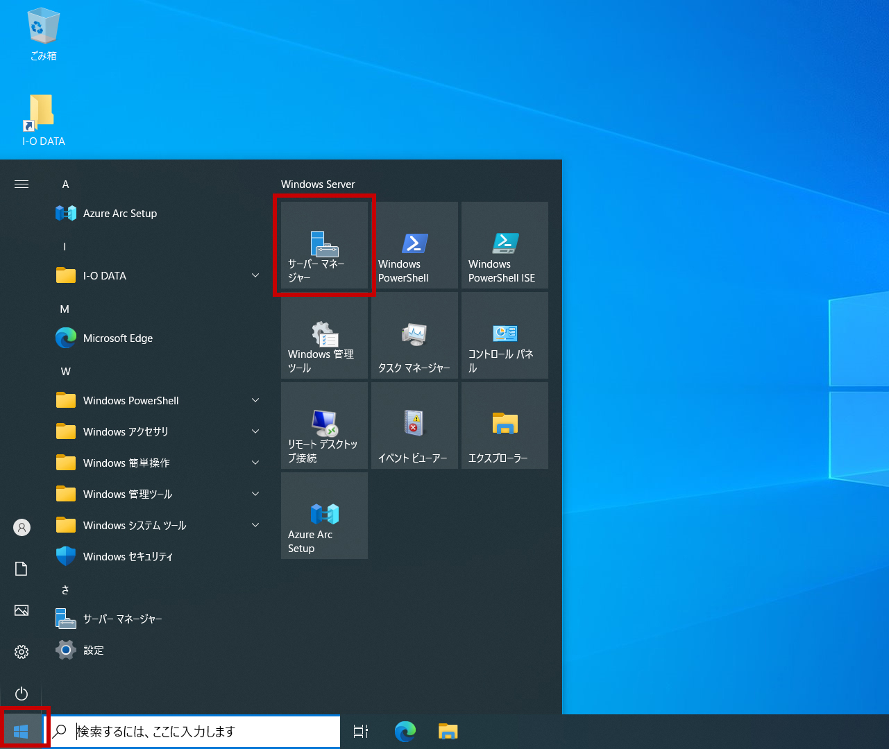Image resolution: width=889 pixels, height=749 pixels.
Task: Open Windows セキュリティ from the app list
Action: coord(160,556)
